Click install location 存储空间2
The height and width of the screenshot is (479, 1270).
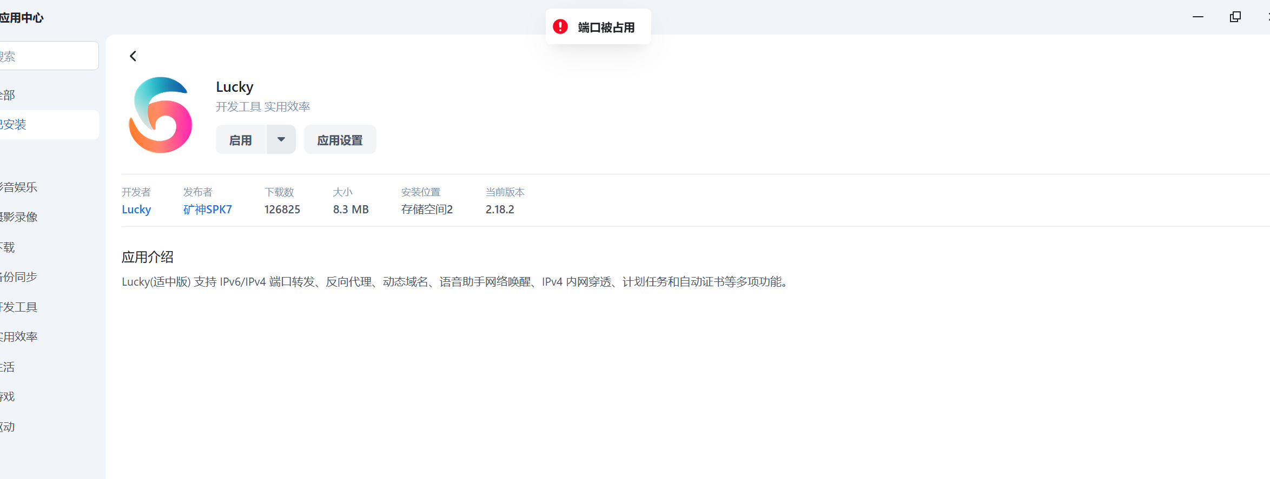[x=427, y=210]
